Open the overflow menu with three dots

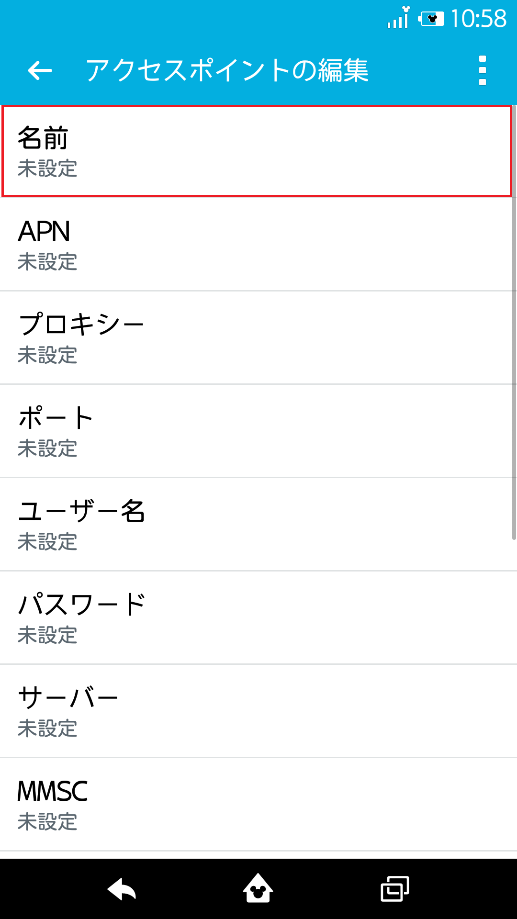[483, 71]
